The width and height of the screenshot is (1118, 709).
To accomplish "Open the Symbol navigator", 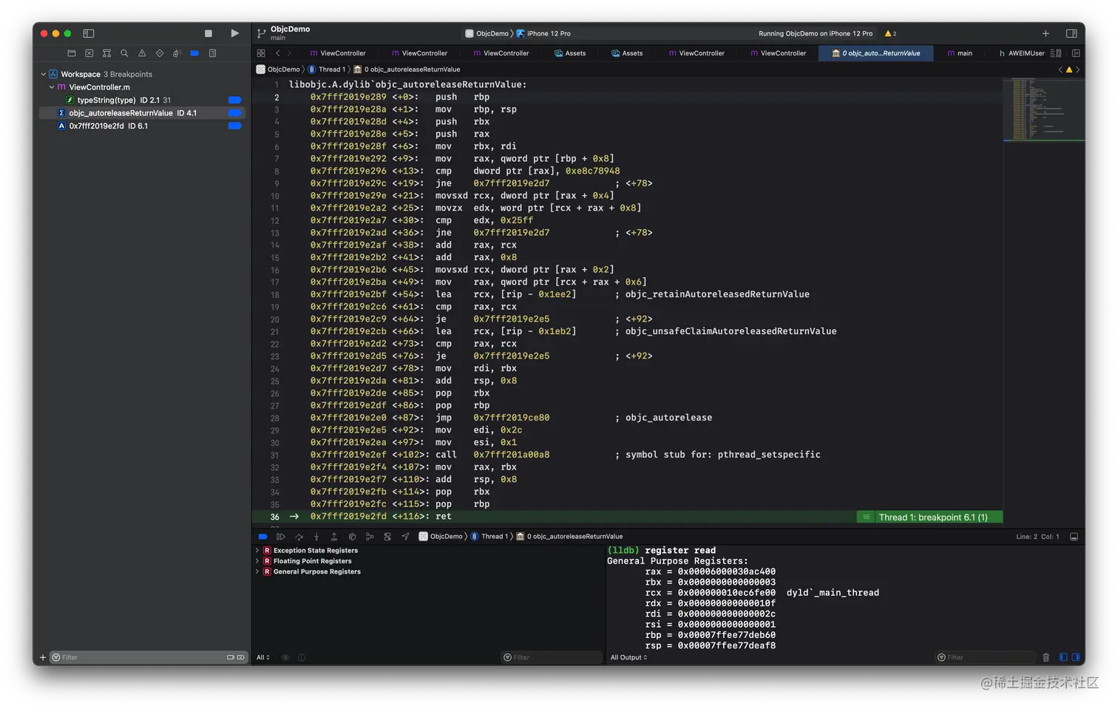I will (106, 53).
